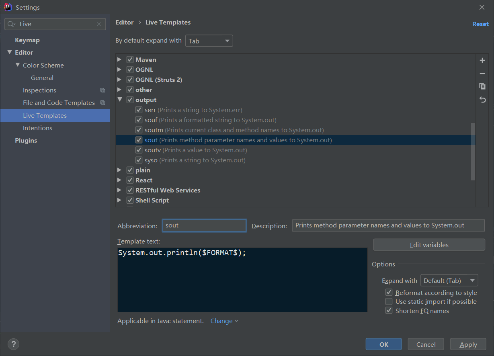The width and height of the screenshot is (494, 356).
Task: Click the Reset link
Action: pos(480,24)
